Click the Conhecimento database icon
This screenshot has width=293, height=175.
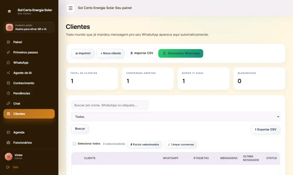8,83
